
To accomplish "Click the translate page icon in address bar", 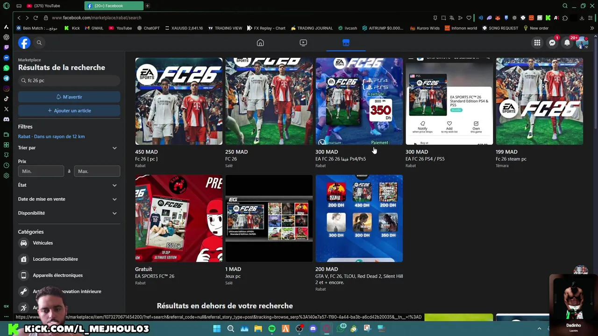I will click(x=452, y=18).
